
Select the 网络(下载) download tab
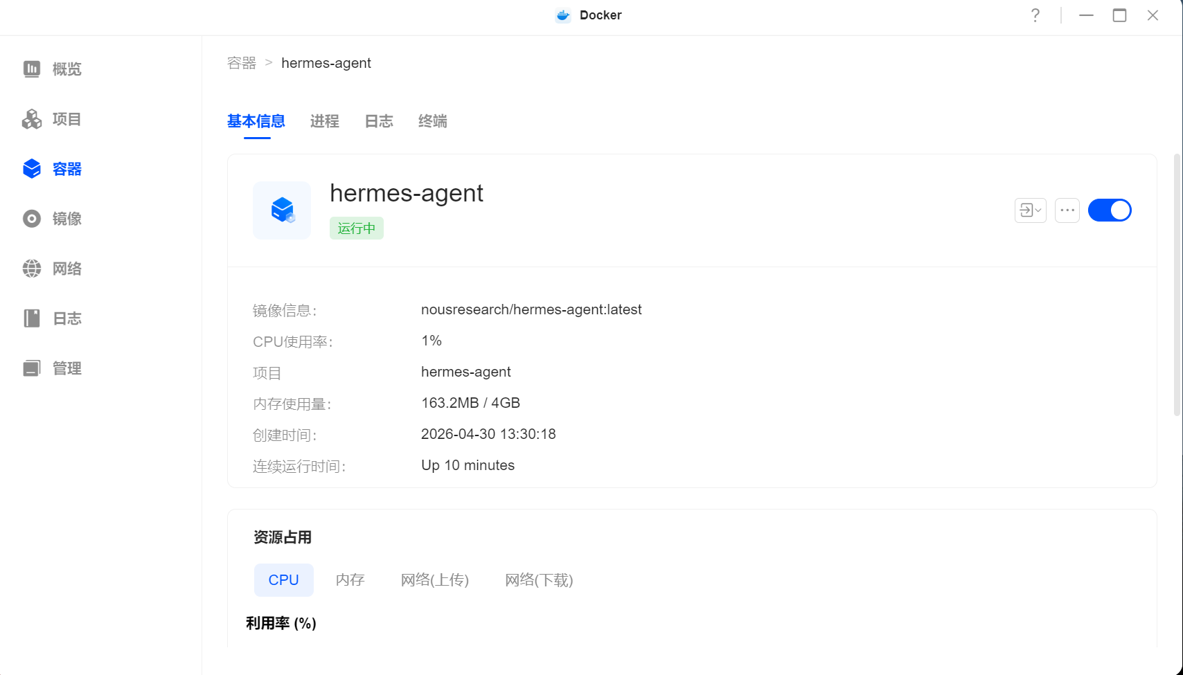(539, 580)
